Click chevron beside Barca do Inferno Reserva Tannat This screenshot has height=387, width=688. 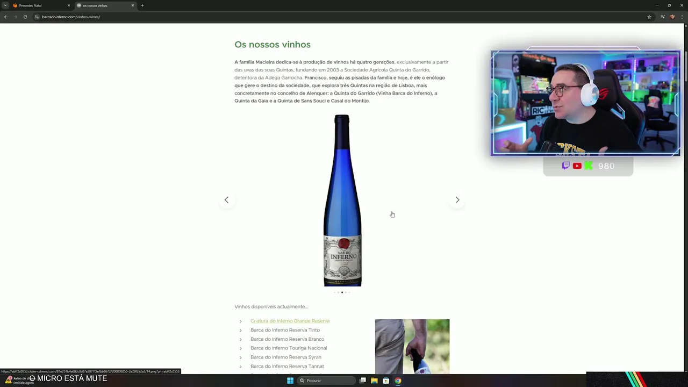pyautogui.click(x=240, y=367)
